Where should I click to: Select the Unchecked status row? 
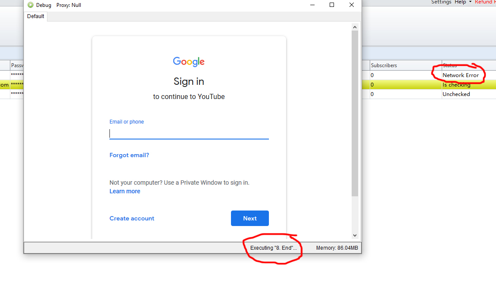456,94
